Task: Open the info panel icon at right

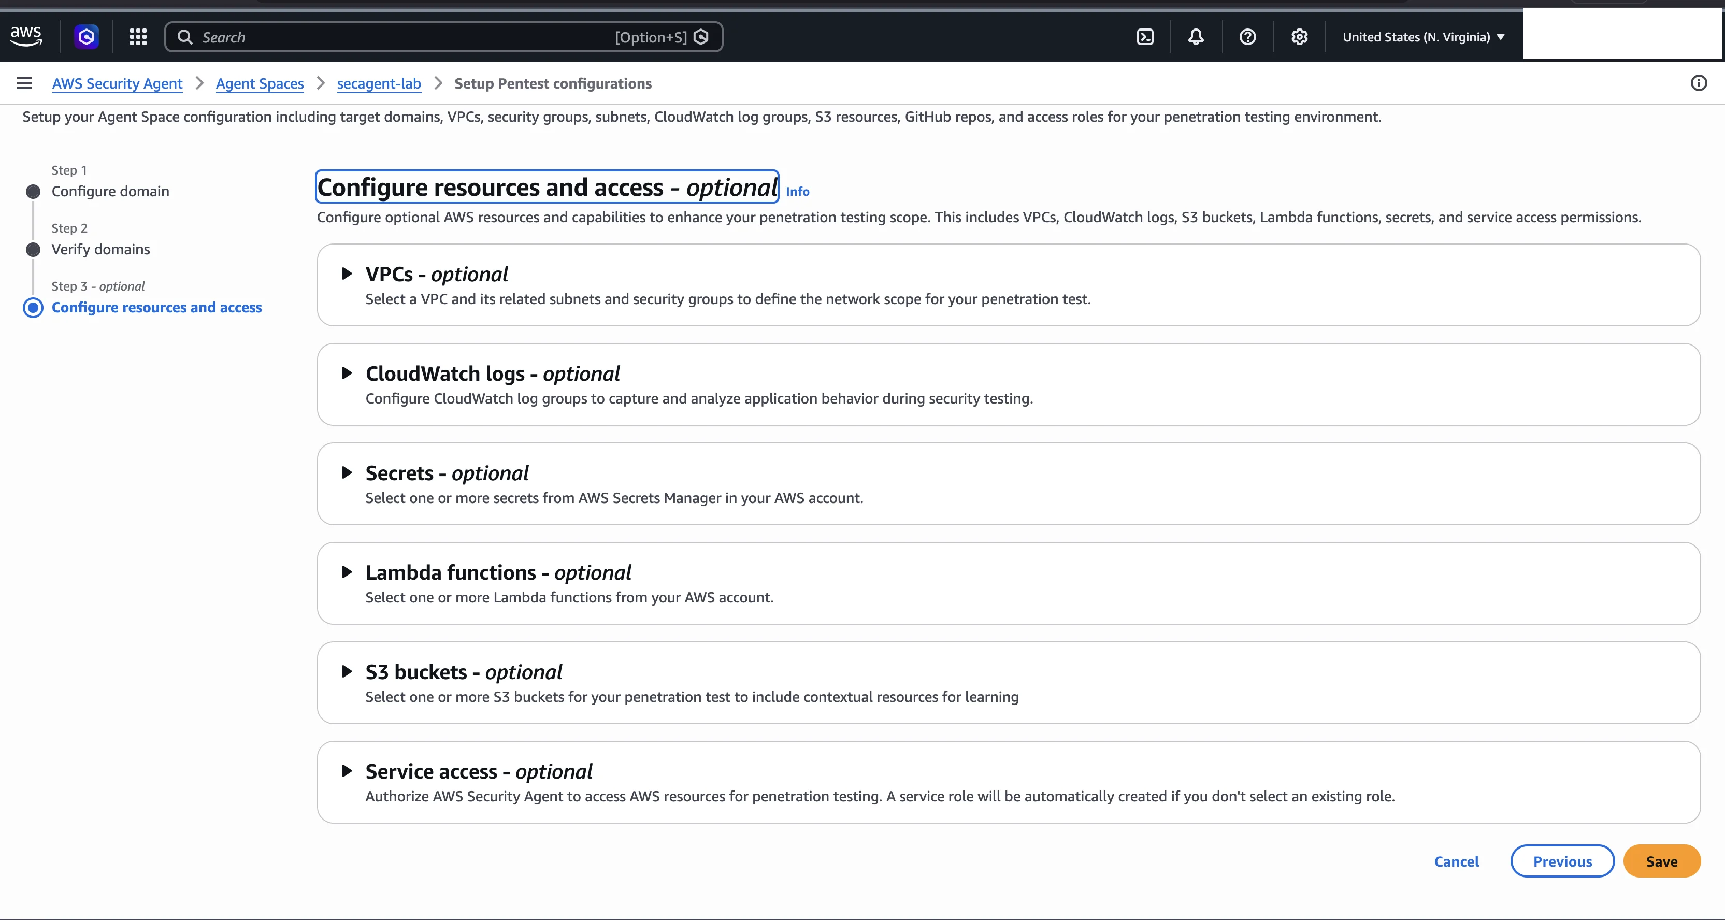Action: 1699,83
